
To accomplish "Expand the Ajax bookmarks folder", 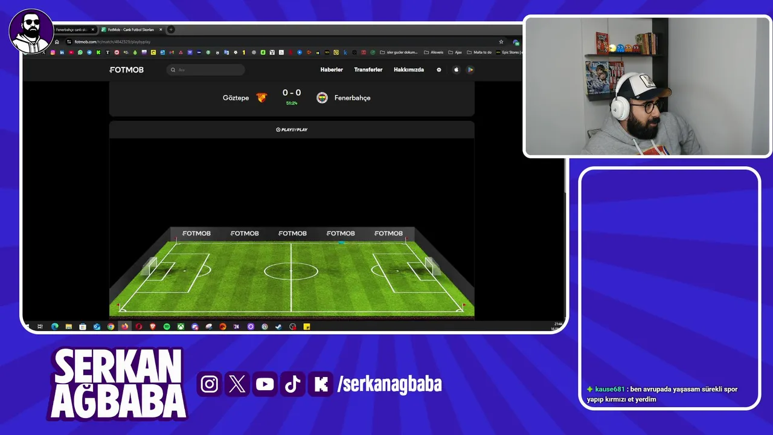I will point(455,53).
